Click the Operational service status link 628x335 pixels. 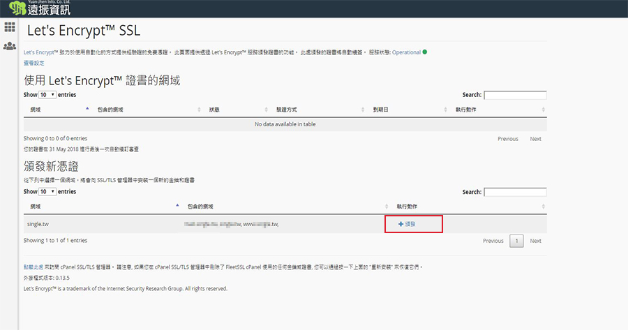pos(406,52)
